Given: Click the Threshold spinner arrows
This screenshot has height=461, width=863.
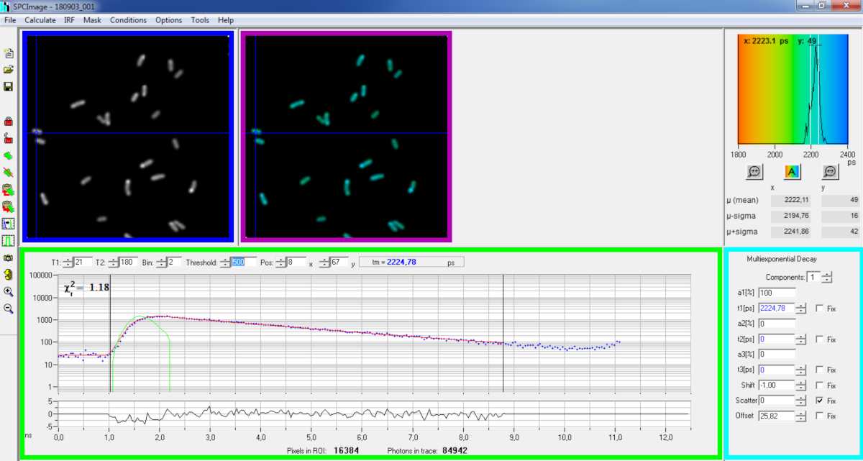Looking at the screenshot, I should pyautogui.click(x=225, y=263).
